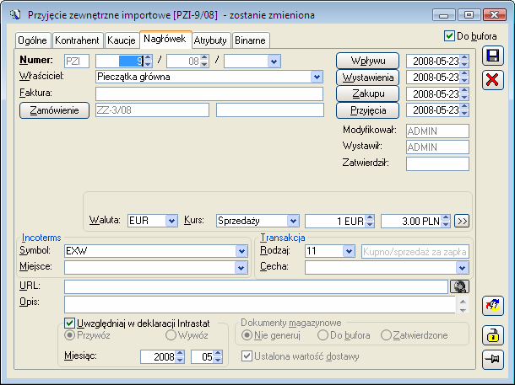This screenshot has height=385, width=515.
Task: Click the Opis scrollbar down arrow
Action: pos(463,310)
